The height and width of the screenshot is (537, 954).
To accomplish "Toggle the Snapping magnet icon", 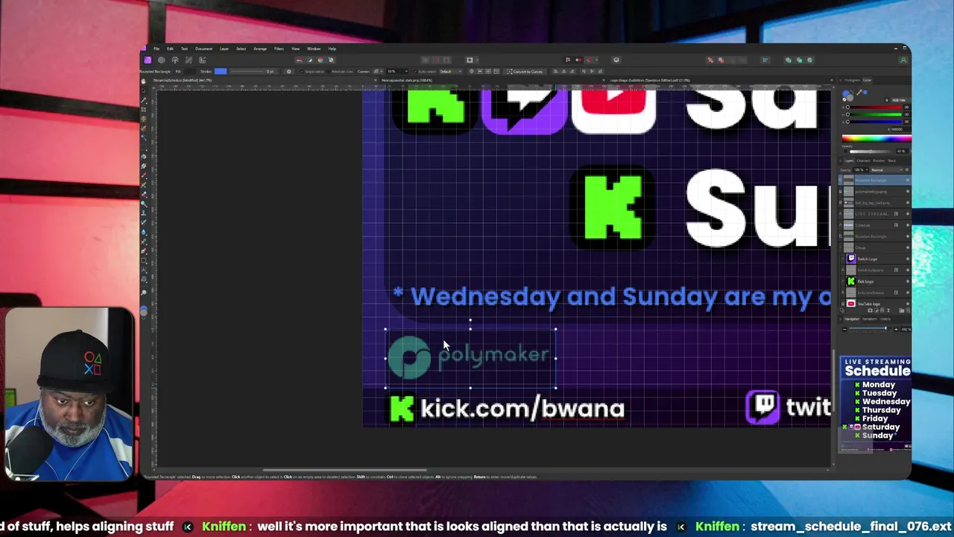I will point(589,60).
